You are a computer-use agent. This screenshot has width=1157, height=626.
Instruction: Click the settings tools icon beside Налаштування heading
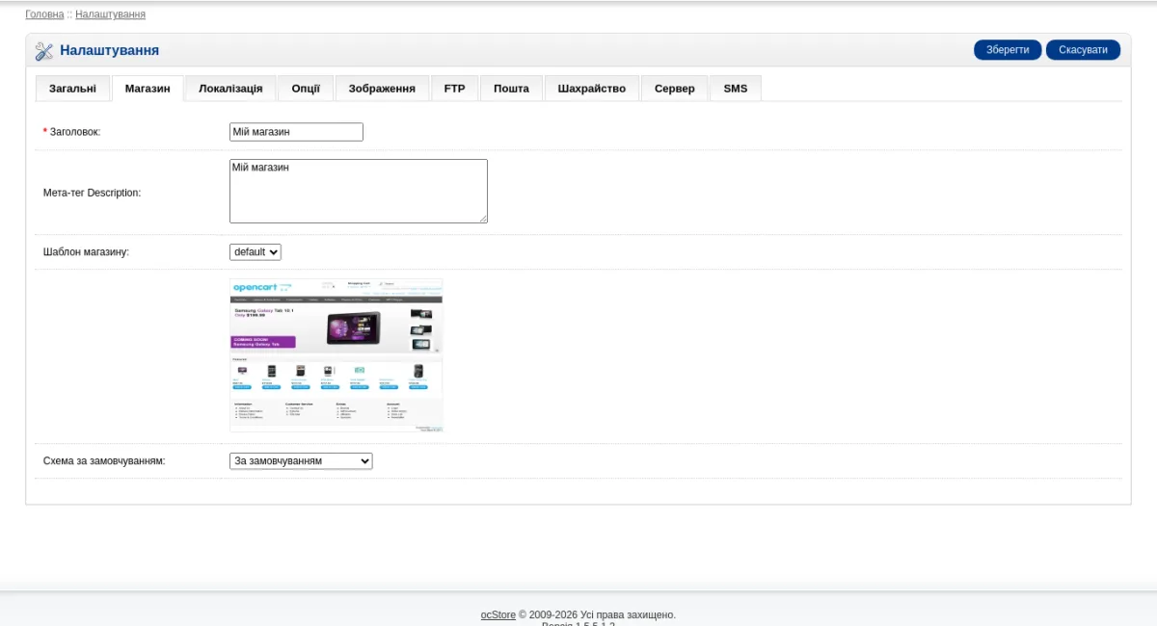44,51
